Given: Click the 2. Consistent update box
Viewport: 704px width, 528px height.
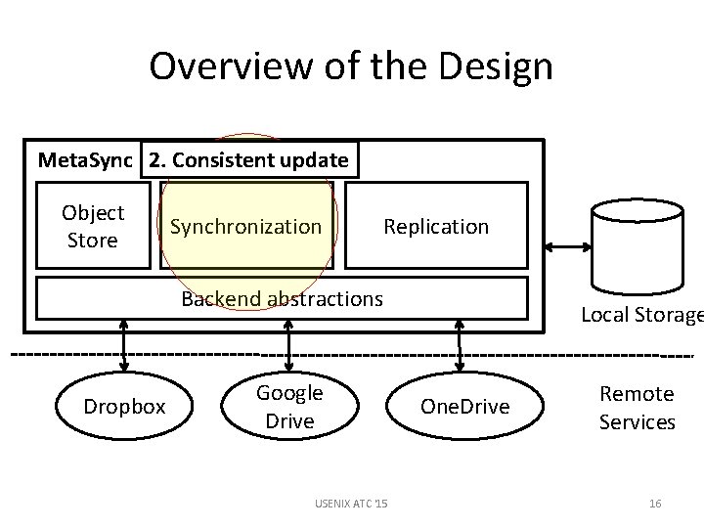Looking at the screenshot, I should (x=249, y=160).
